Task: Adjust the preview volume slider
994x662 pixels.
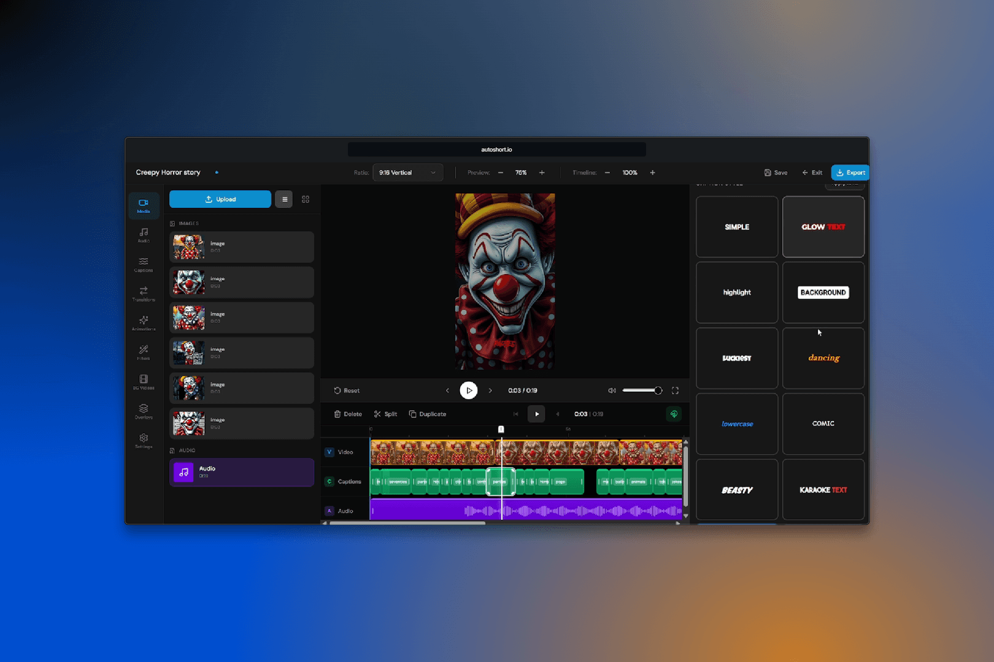Action: click(x=642, y=390)
